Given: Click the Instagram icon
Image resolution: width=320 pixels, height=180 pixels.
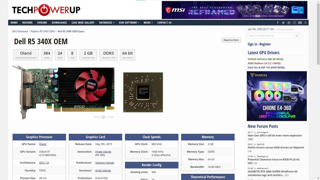Looking at the screenshot, I should point(294,22).
